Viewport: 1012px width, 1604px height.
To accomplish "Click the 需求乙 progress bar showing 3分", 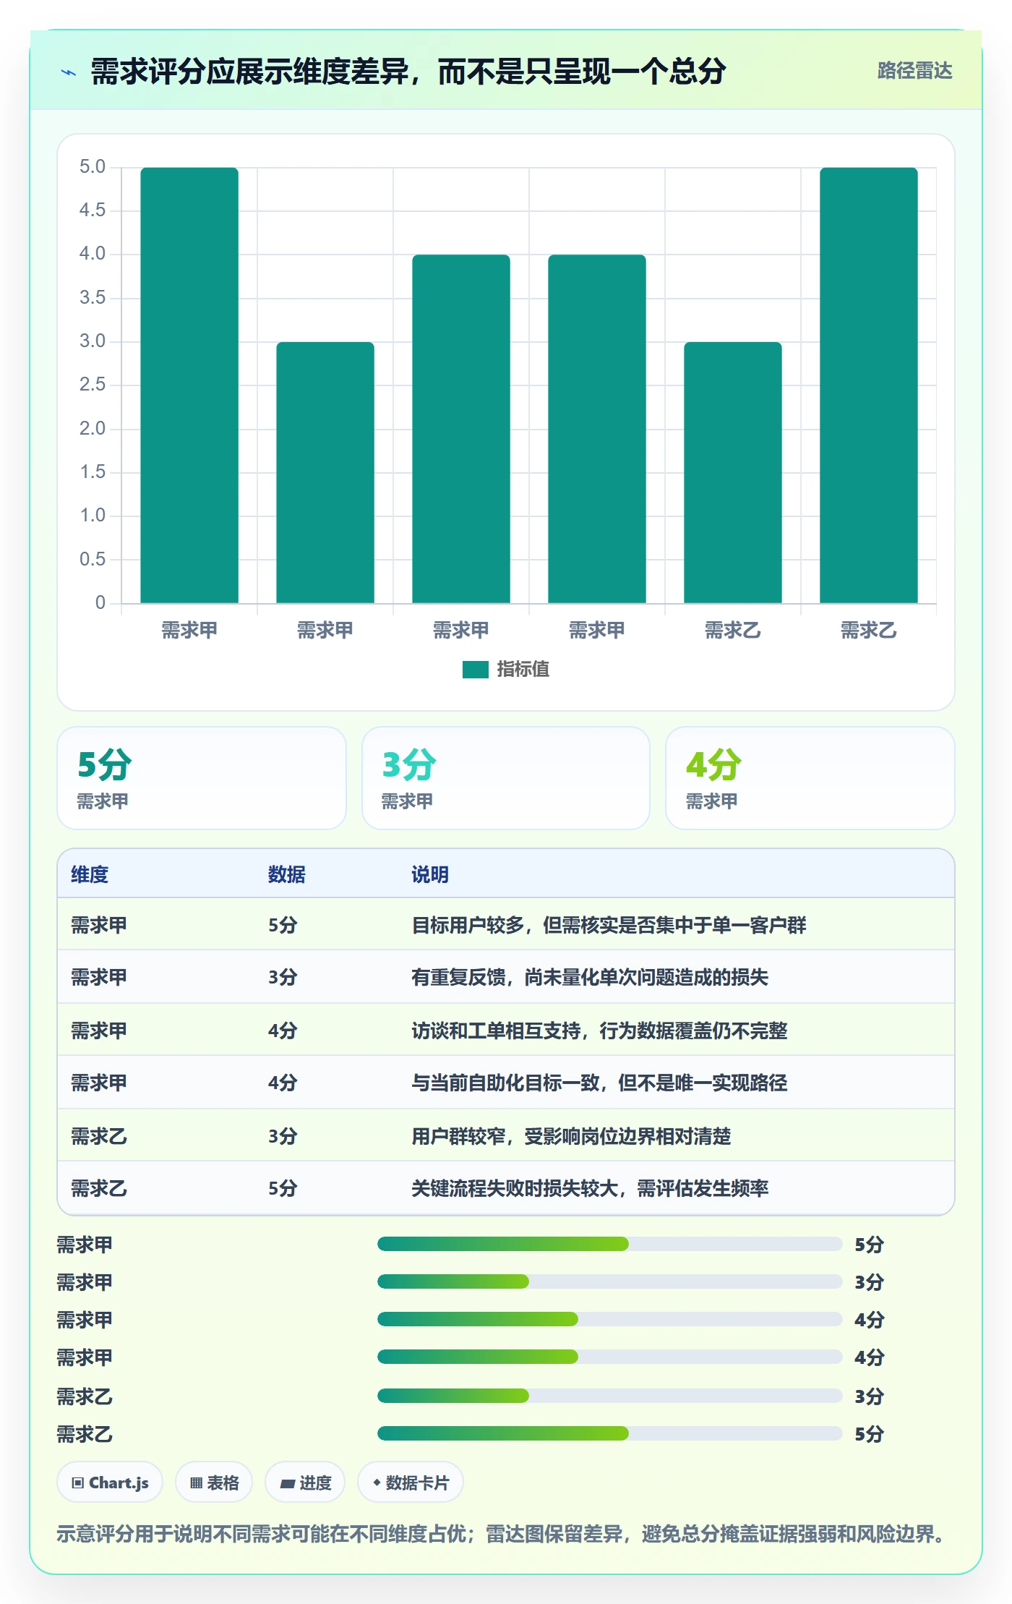I will point(609,1396).
